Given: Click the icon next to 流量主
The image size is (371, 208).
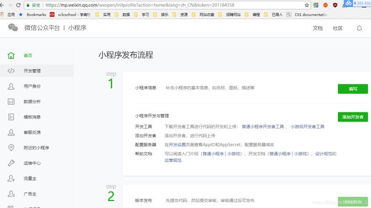Looking at the screenshot, I should 11,178.
